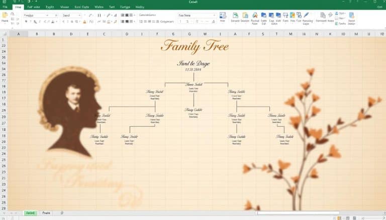The height and width of the screenshot is (220, 386).
Task: Click the Select All corner of the grid
Action: coord(5,34)
